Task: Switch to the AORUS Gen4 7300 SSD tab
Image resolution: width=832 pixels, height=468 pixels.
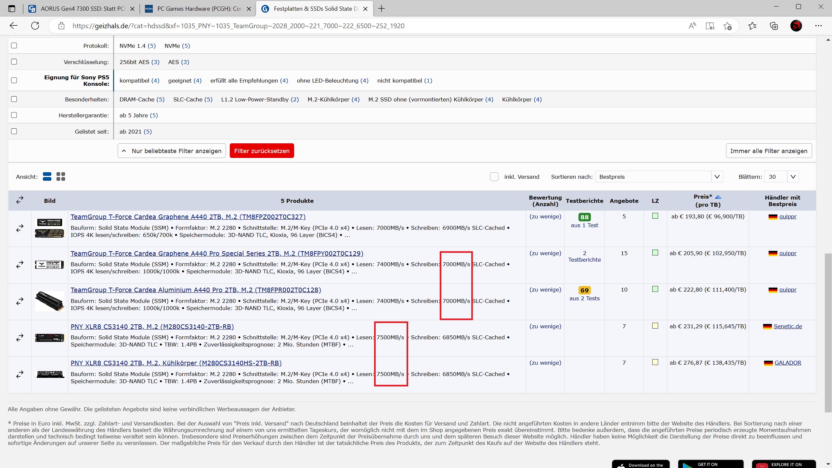Action: click(81, 9)
